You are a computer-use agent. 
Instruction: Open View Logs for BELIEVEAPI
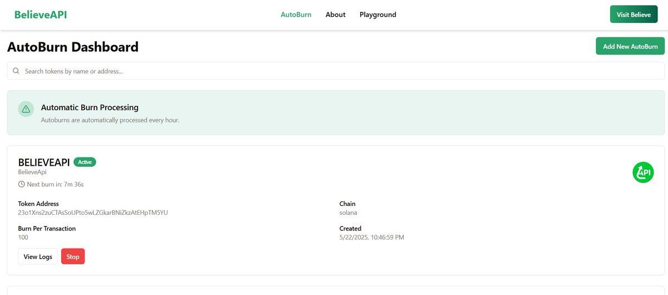(38, 257)
